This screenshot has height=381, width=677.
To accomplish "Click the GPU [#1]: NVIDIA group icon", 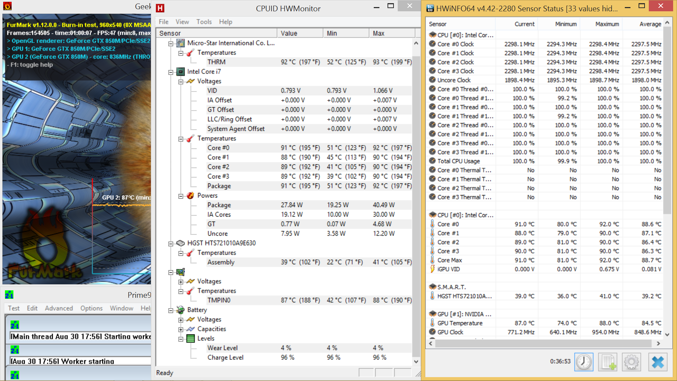I will coord(433,314).
